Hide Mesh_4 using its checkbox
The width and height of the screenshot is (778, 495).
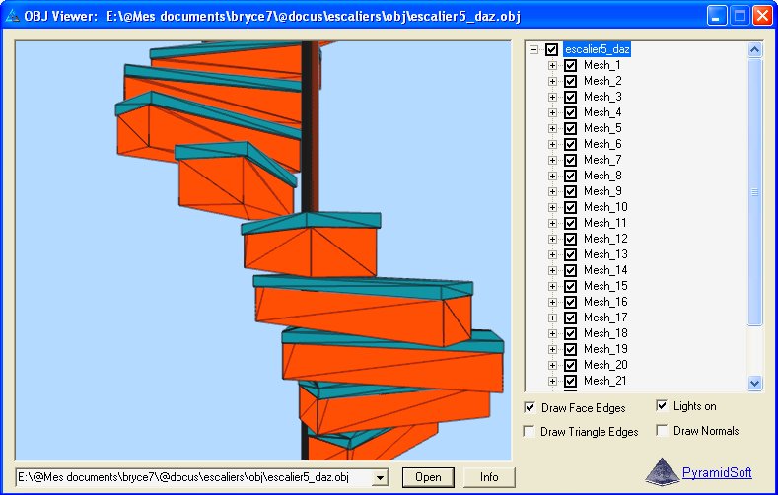571,112
